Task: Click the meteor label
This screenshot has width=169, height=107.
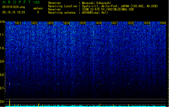Action: pos(38,8)
